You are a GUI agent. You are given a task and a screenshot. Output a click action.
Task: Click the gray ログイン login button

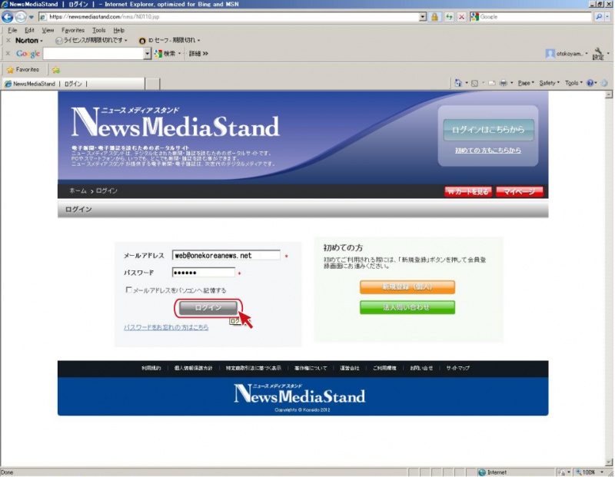point(208,308)
